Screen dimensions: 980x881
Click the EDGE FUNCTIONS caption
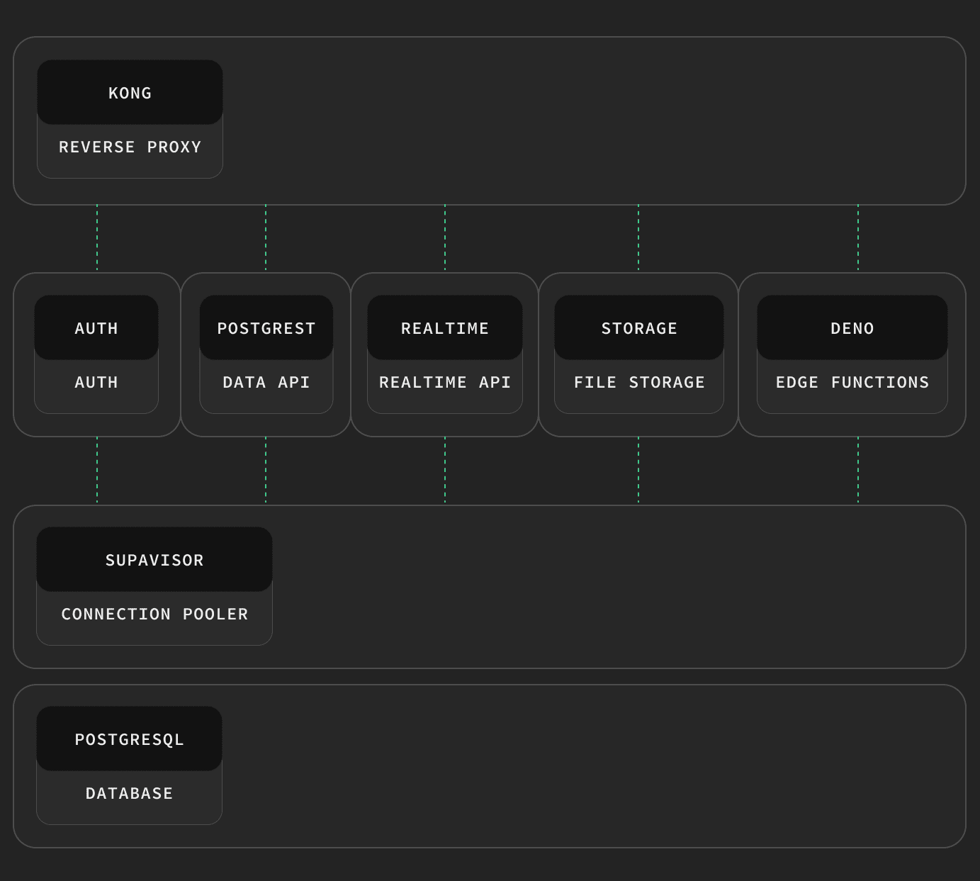click(x=852, y=382)
